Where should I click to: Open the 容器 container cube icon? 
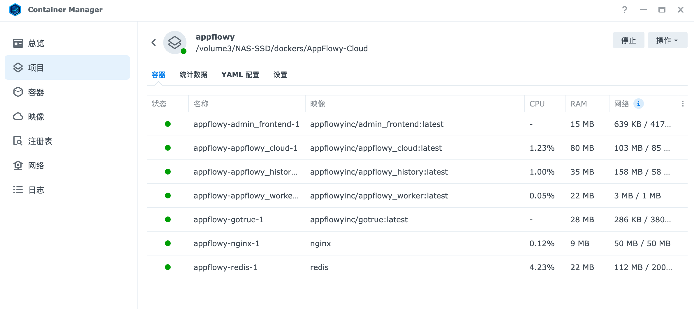pos(18,92)
